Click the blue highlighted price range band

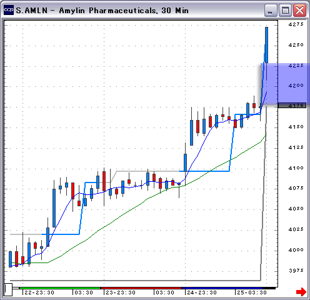pos(285,83)
